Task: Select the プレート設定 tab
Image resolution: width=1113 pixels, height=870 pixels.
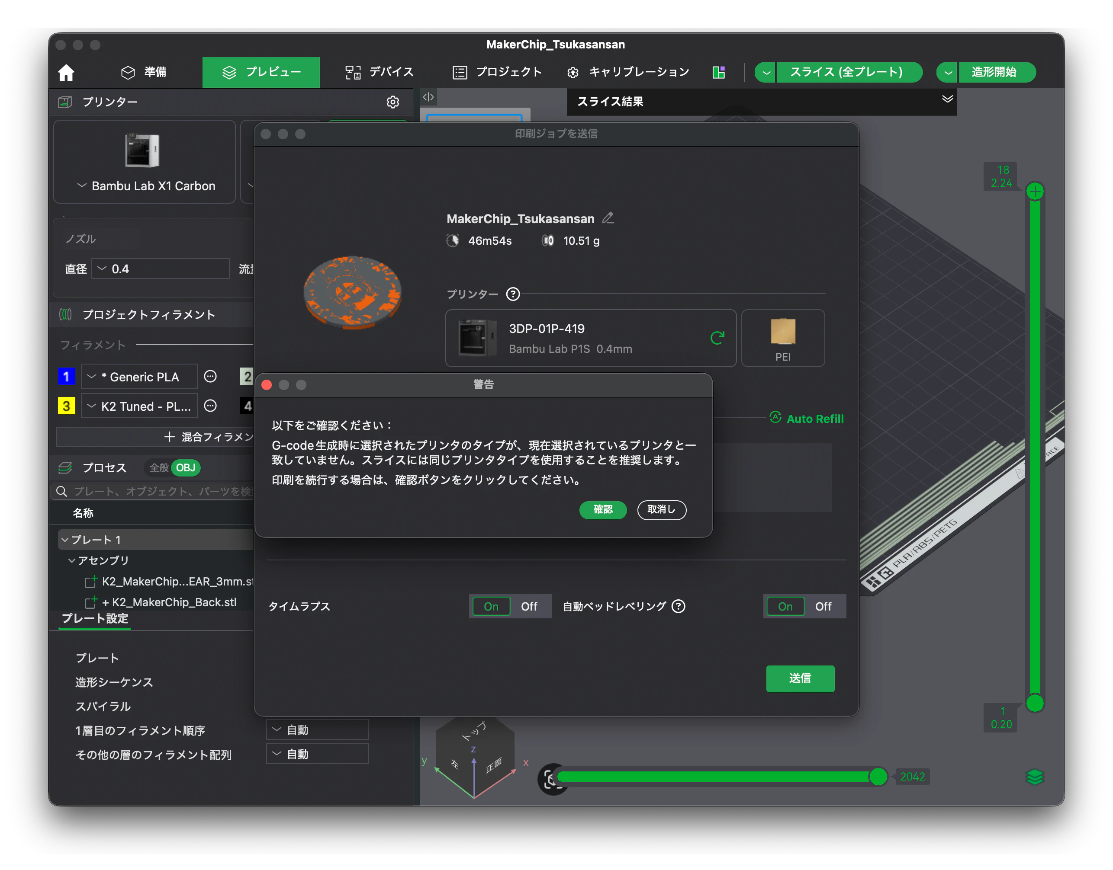Action: [95, 618]
